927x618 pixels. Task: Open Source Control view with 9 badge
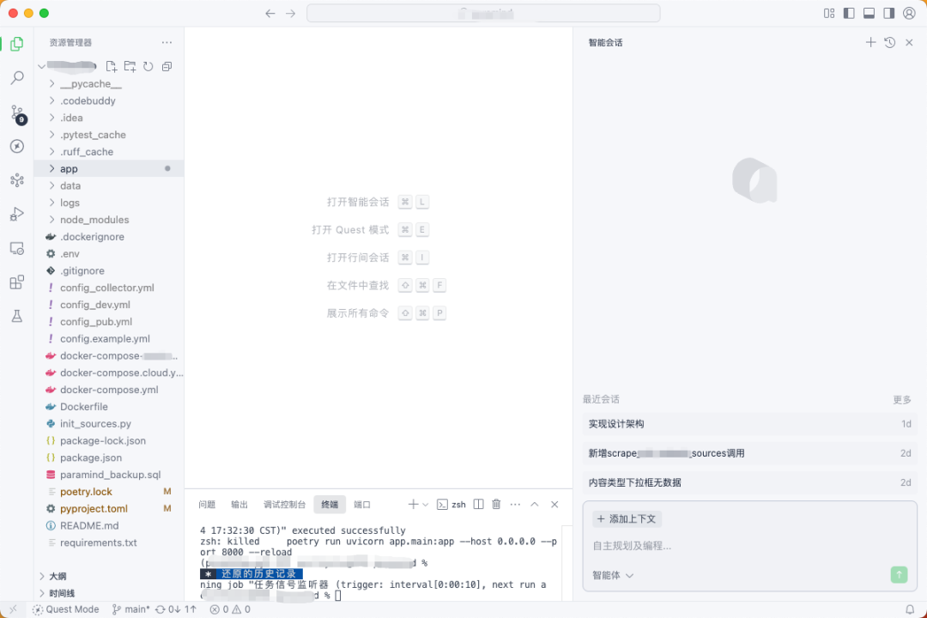coord(16,113)
